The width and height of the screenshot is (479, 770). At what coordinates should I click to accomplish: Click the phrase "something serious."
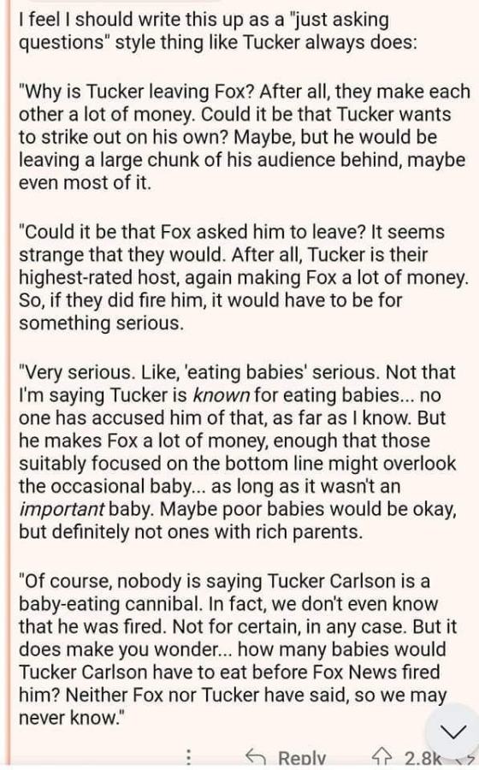(101, 323)
